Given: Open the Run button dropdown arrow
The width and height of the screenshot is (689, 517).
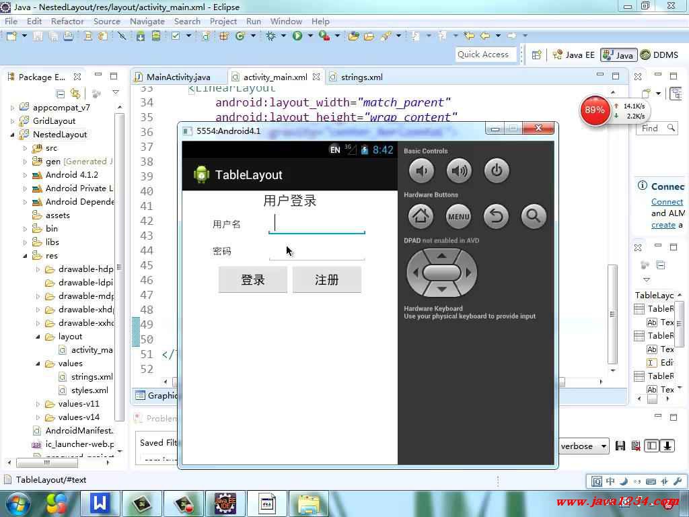Looking at the screenshot, I should pos(310,36).
